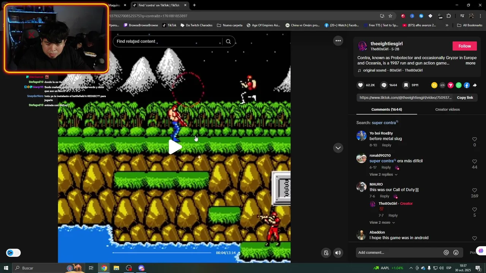Reply to the 'before metal slug' comment
The width and height of the screenshot is (486, 273).
click(x=387, y=145)
